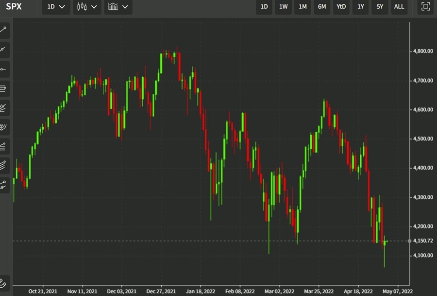
Task: Select the ray line tool with midpoint handle
Action: (x=4, y=50)
